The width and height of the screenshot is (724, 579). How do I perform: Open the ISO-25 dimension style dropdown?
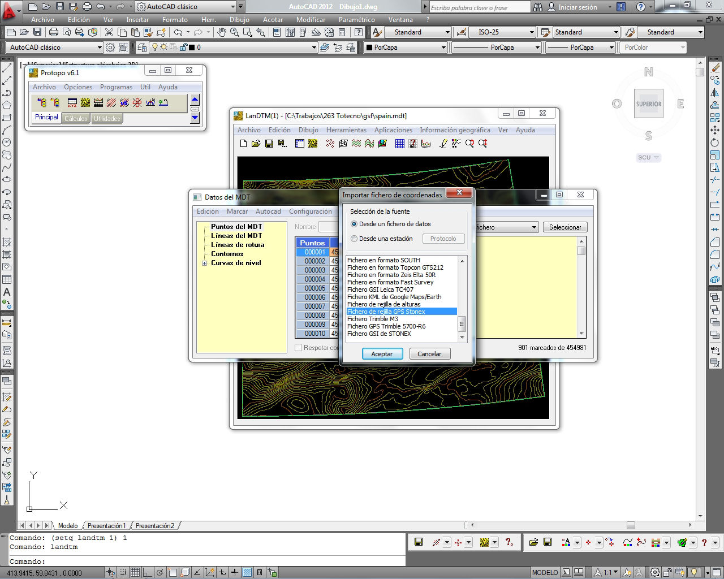[532, 32]
